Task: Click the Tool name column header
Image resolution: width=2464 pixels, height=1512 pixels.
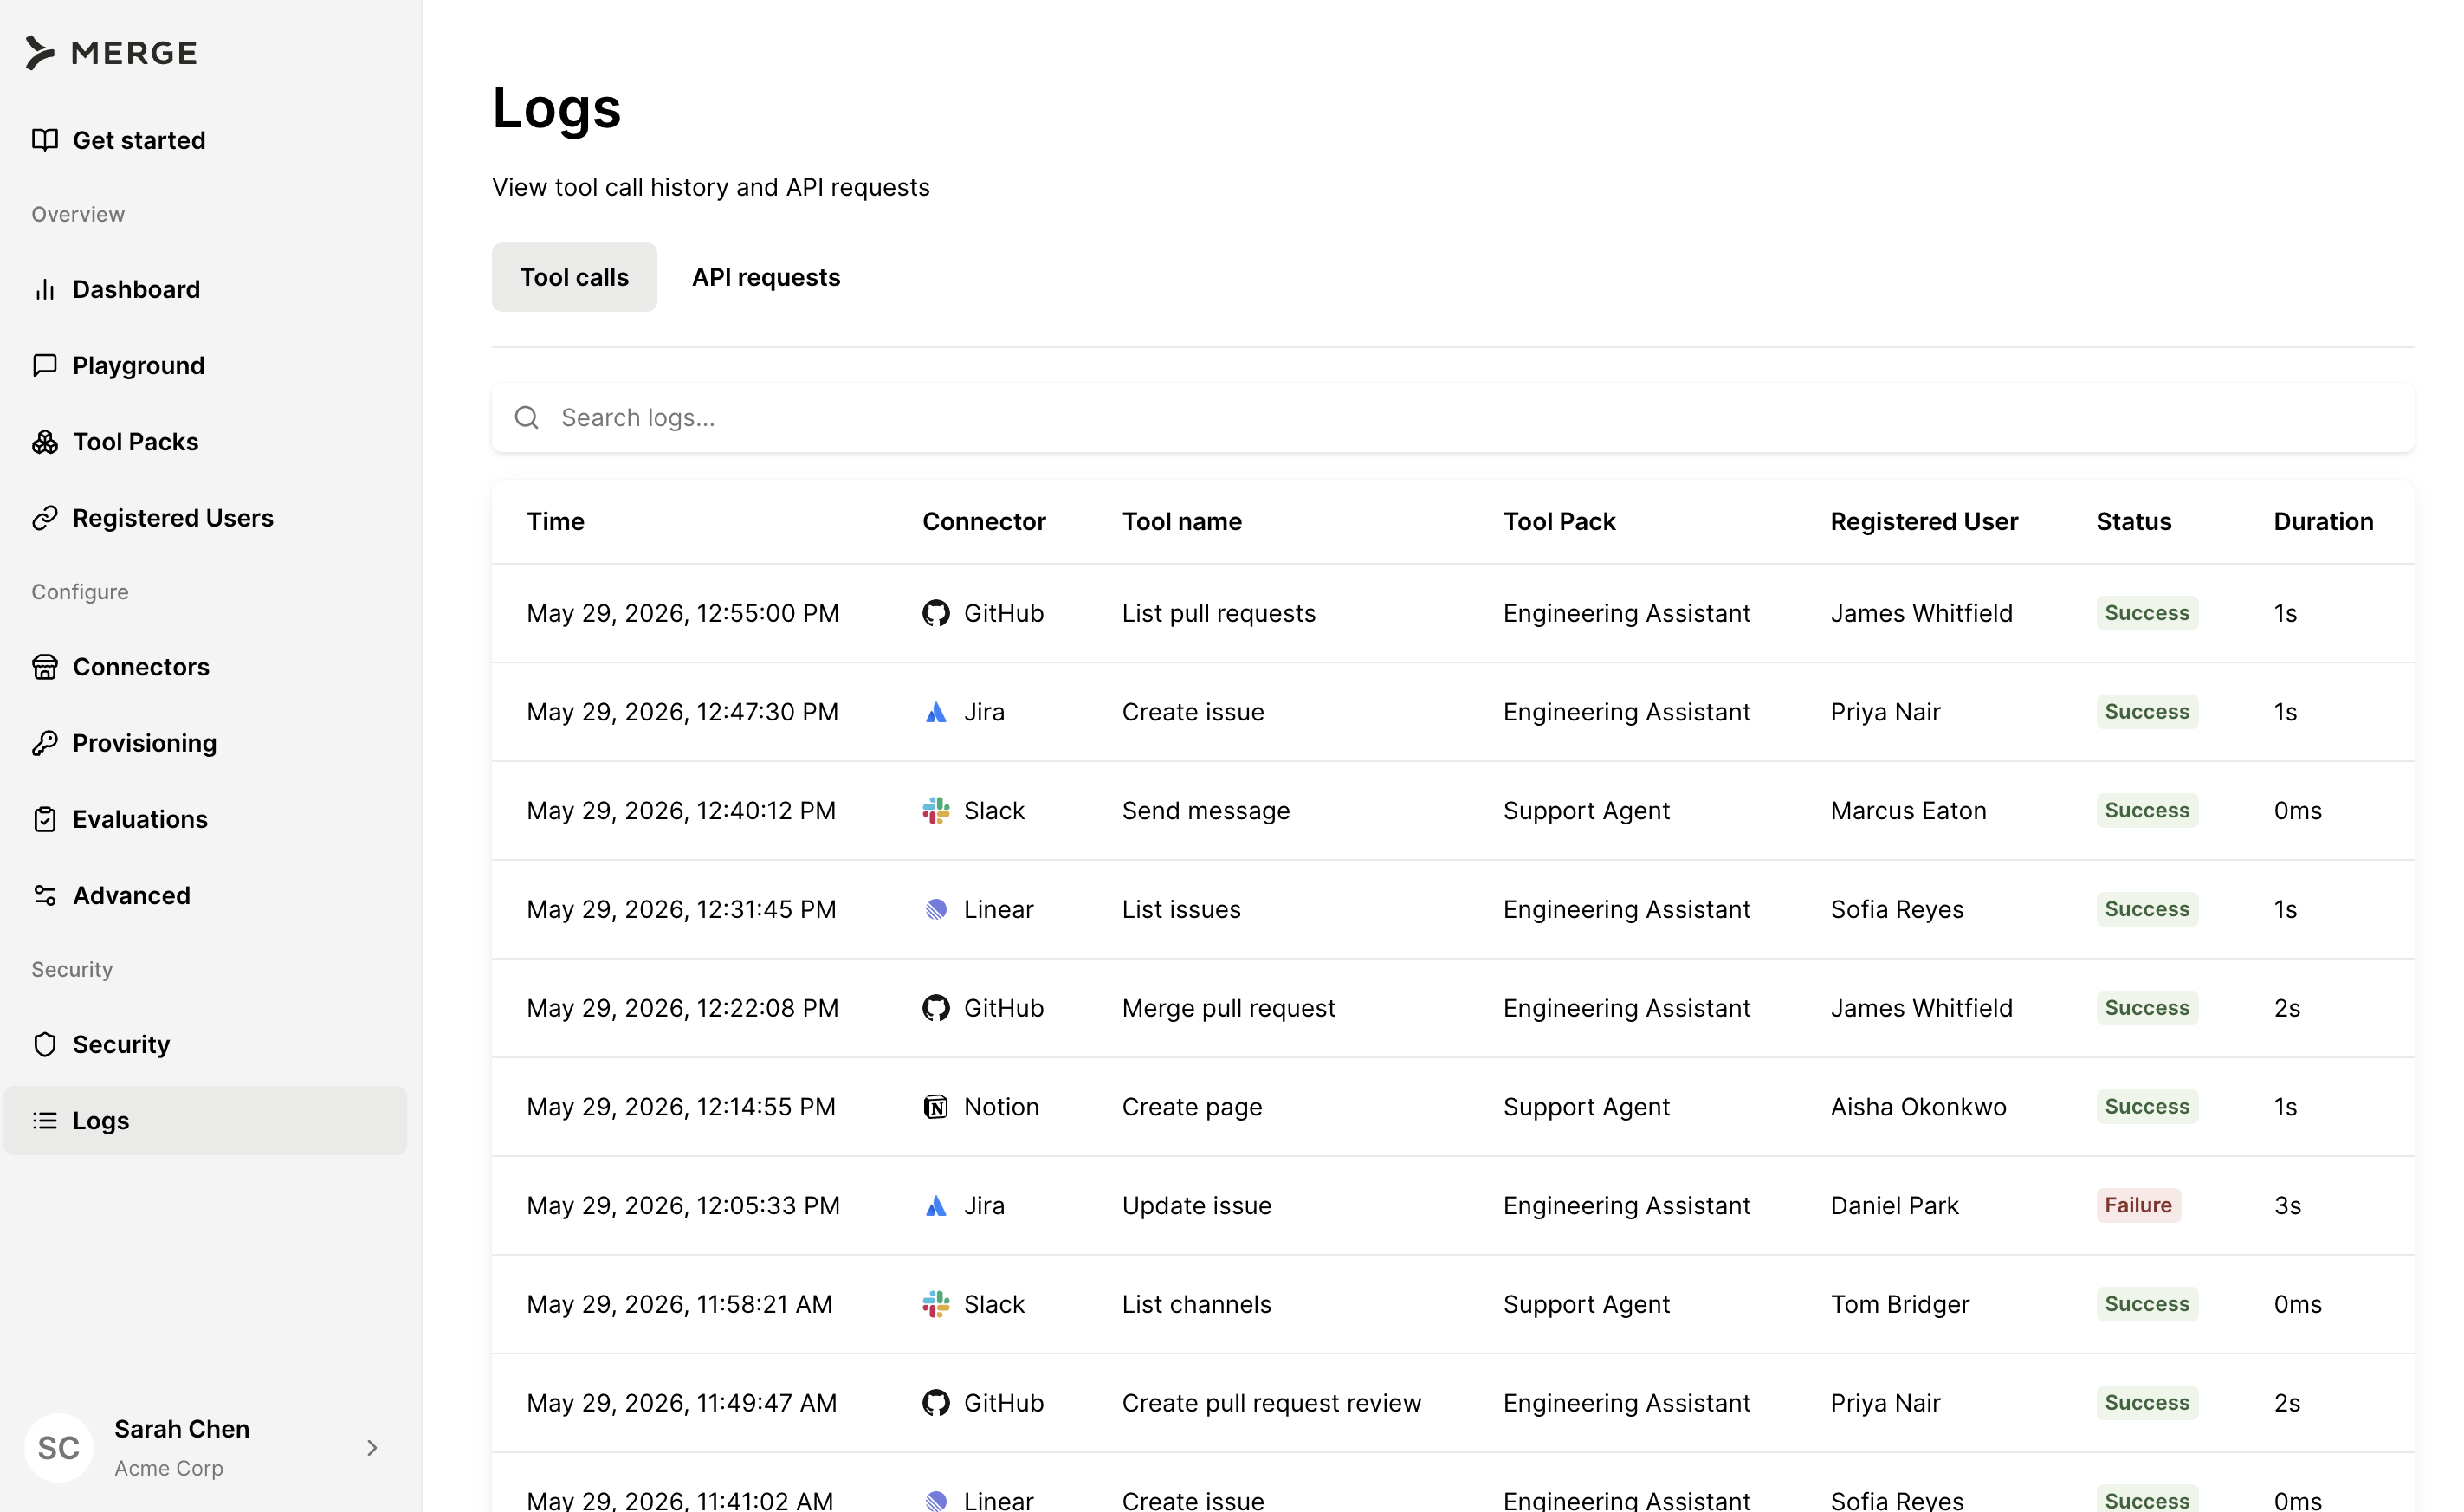Action: (x=1182, y=521)
